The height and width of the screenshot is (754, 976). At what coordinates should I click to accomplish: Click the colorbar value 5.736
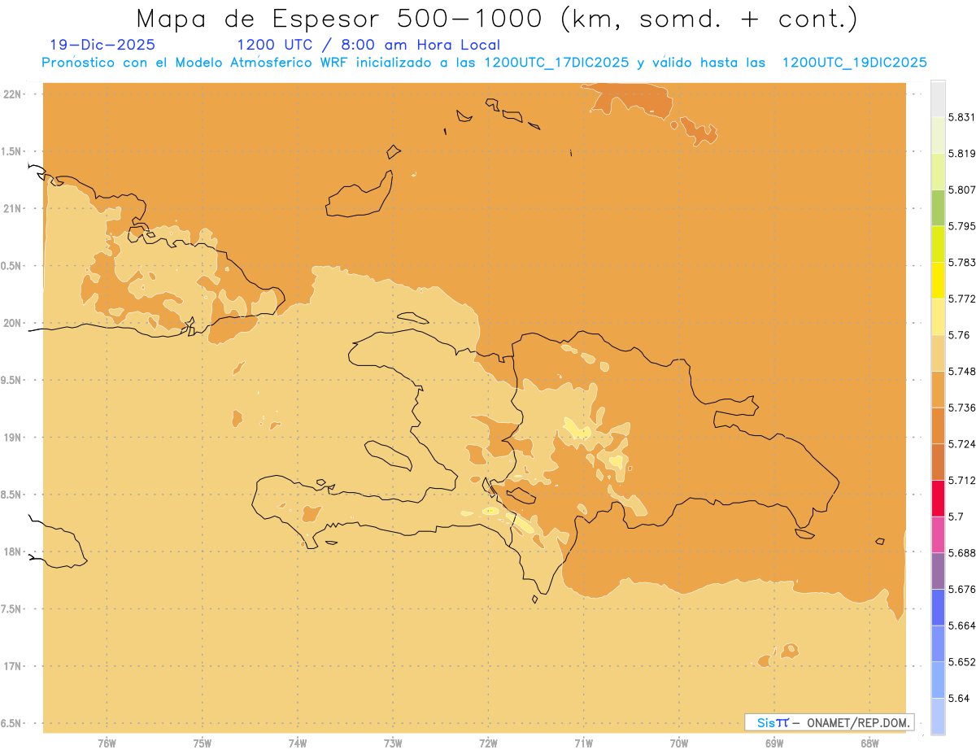961,408
